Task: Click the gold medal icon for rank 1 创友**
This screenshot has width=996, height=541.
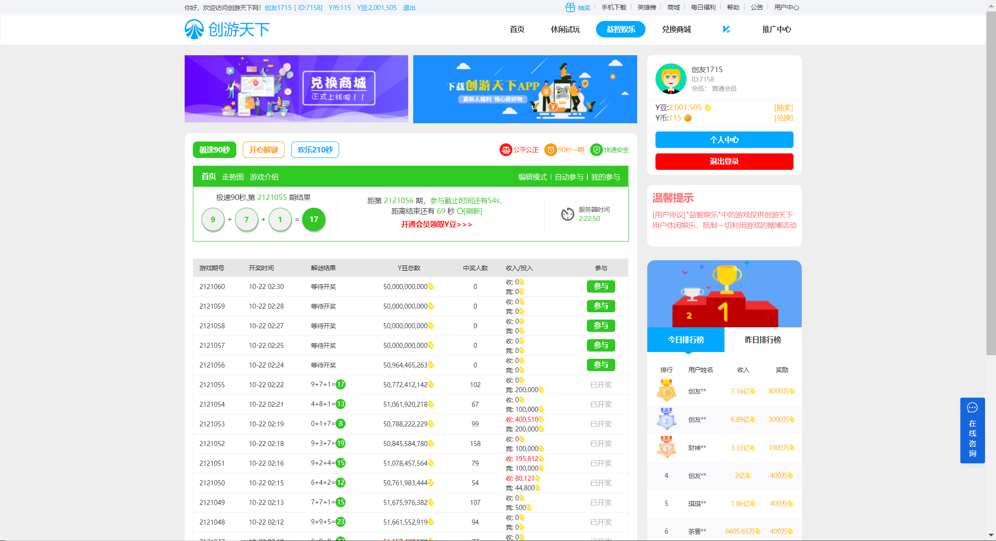Action: point(666,391)
